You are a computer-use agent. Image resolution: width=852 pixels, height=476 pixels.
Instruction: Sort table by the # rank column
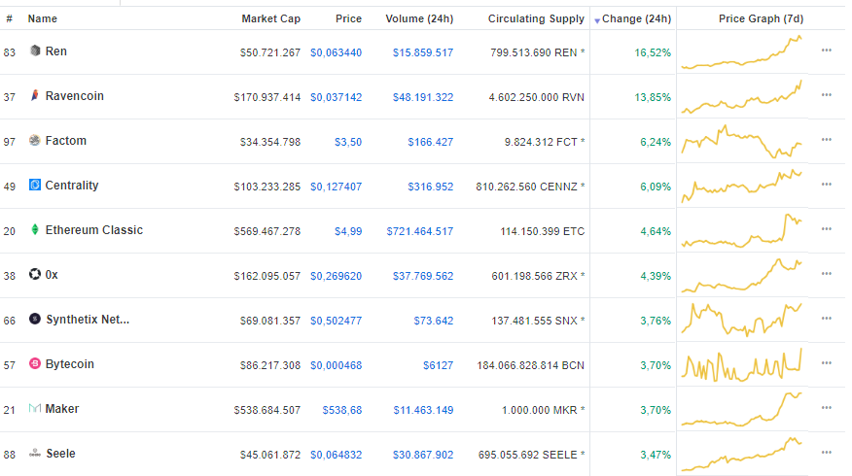coord(9,19)
